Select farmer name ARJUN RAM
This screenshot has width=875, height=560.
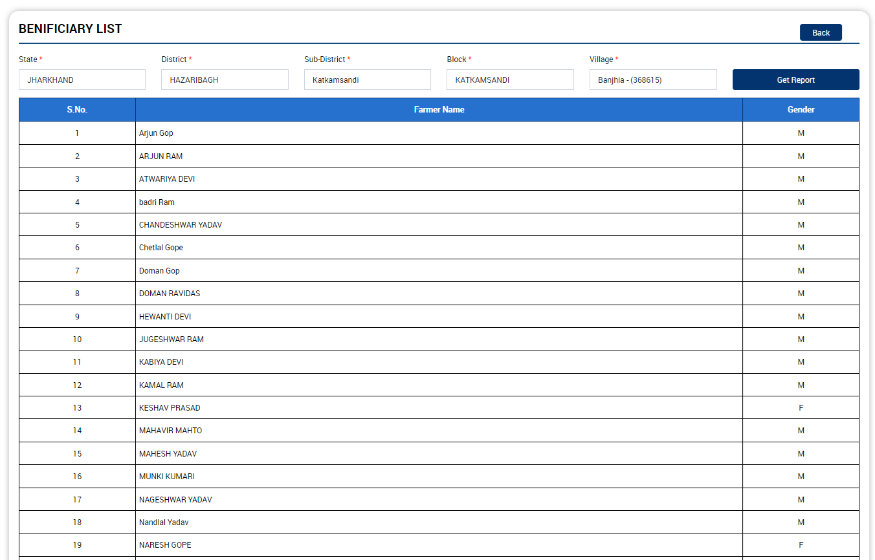tap(161, 156)
